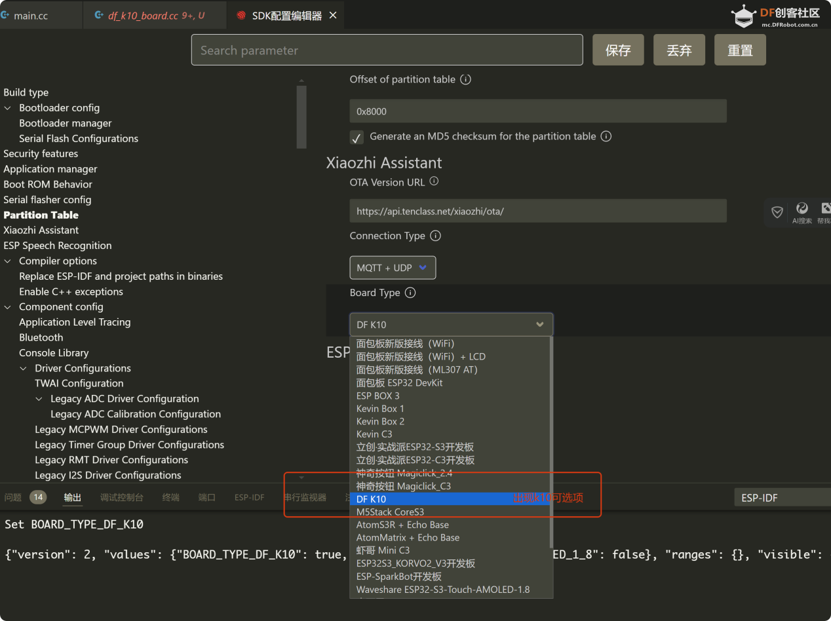Click info icon next to Connection Type
This screenshot has height=621, width=831.
(435, 236)
